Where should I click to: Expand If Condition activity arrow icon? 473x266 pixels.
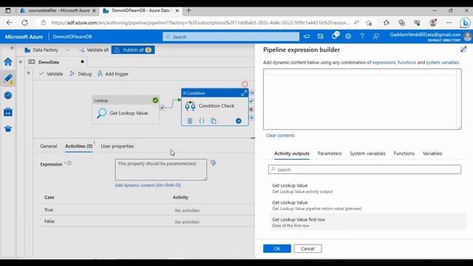click(x=244, y=93)
